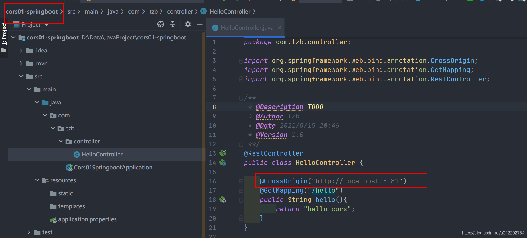
Task: Click the java breadcrumb
Action: (x=113, y=11)
